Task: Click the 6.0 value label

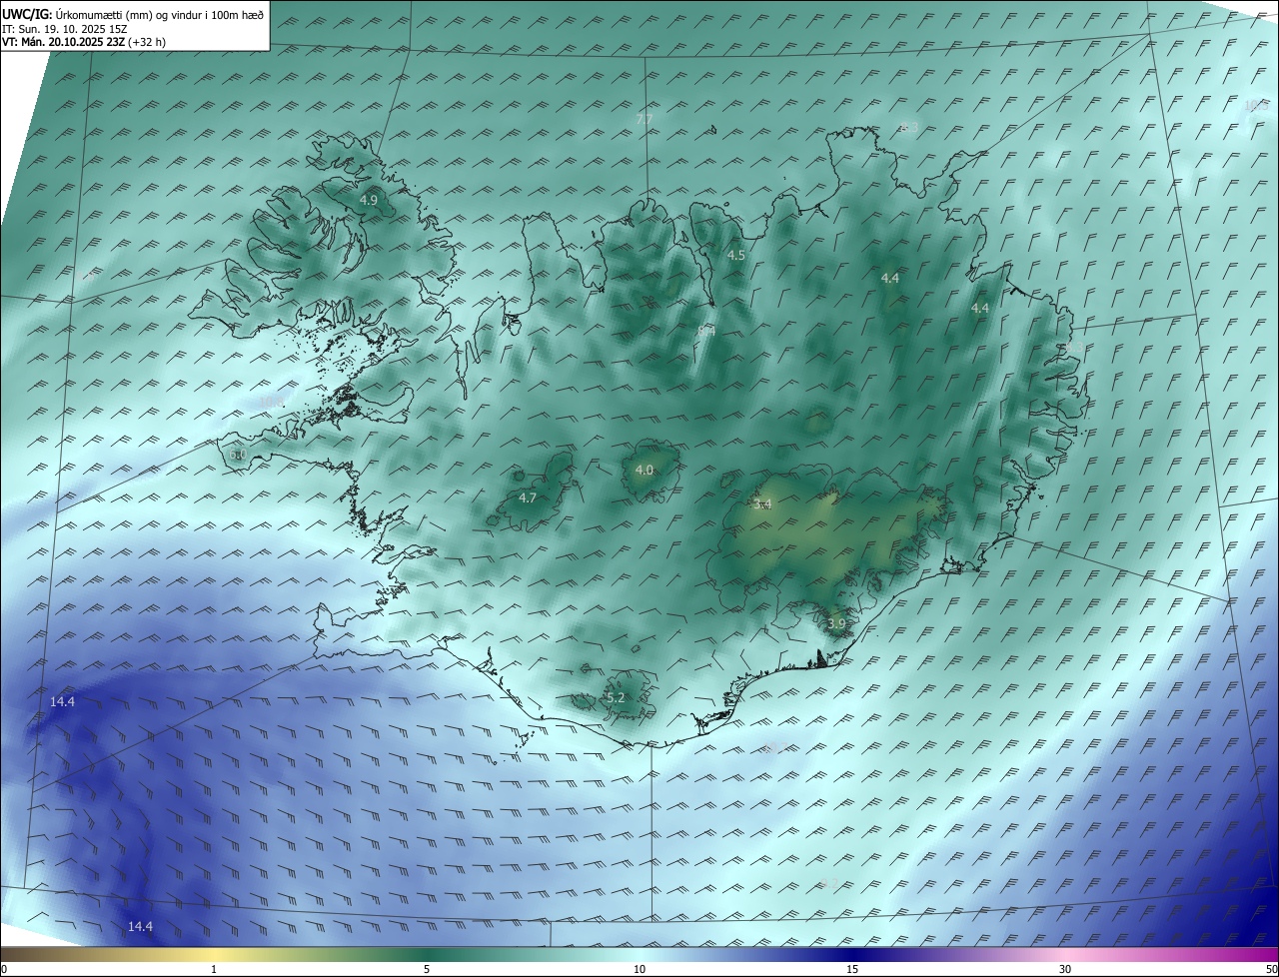Action: 238,455
